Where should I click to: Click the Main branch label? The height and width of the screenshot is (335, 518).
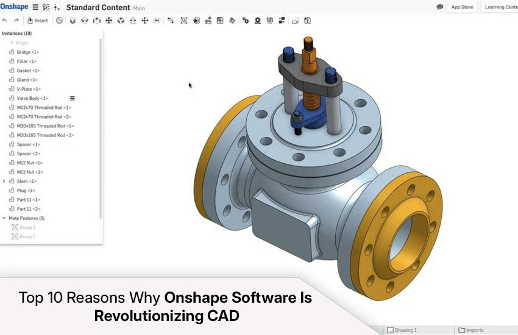(139, 8)
